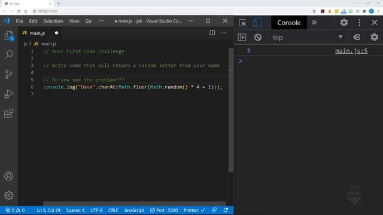
Task: Open the top JavaScript context dropdown
Action: coord(308,37)
